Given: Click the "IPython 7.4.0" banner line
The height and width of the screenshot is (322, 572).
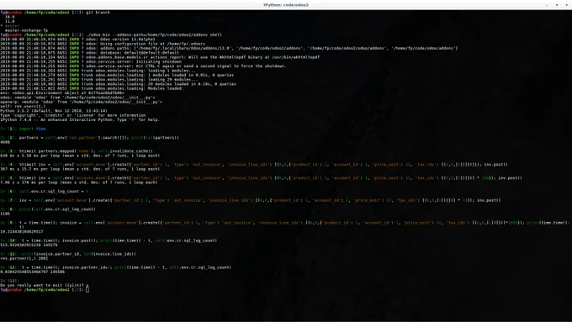Looking at the screenshot, I should 80,119.
